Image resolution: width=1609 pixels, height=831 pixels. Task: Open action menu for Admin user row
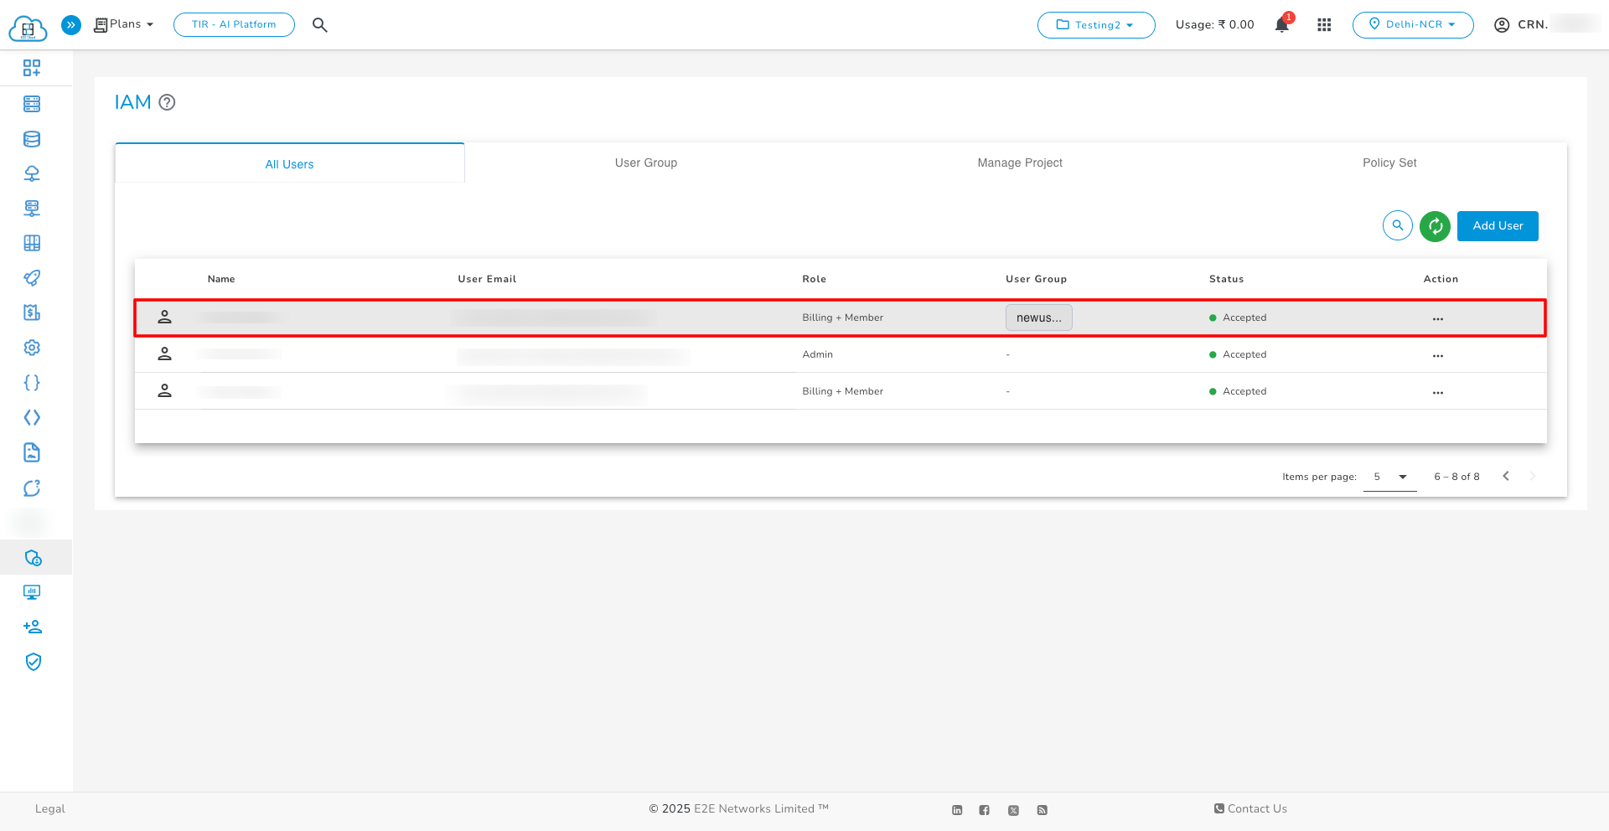[1437, 356]
